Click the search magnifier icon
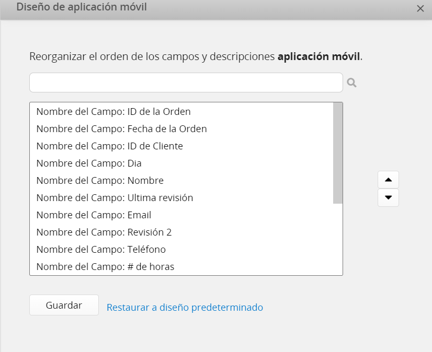432x352 pixels. point(351,83)
